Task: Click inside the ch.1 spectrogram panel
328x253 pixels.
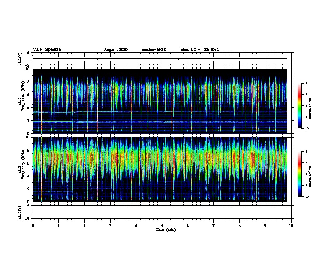Action: [160, 101]
